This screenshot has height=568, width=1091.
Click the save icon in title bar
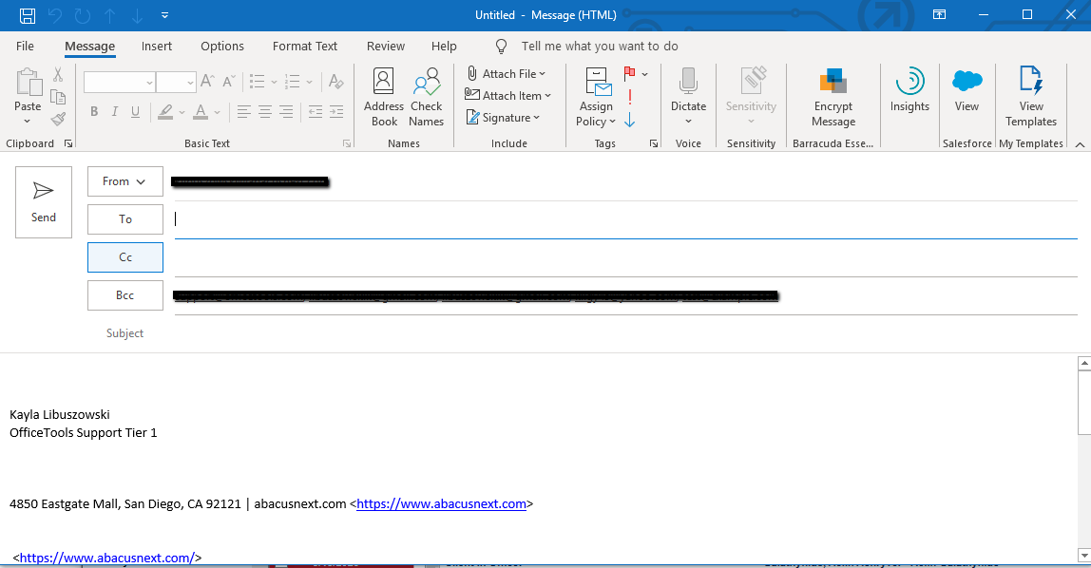[28, 15]
